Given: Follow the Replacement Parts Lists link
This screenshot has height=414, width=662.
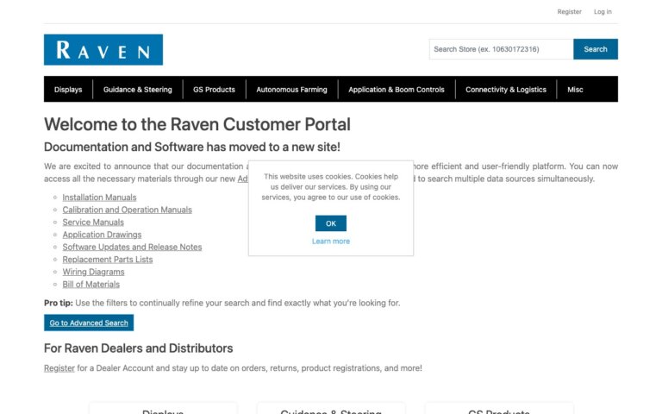Looking at the screenshot, I should click(108, 260).
